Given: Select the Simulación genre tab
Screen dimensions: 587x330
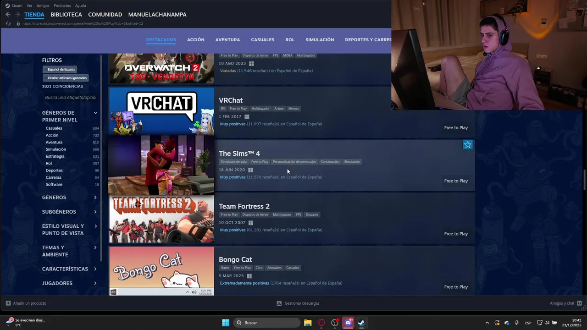Looking at the screenshot, I should coord(320,40).
